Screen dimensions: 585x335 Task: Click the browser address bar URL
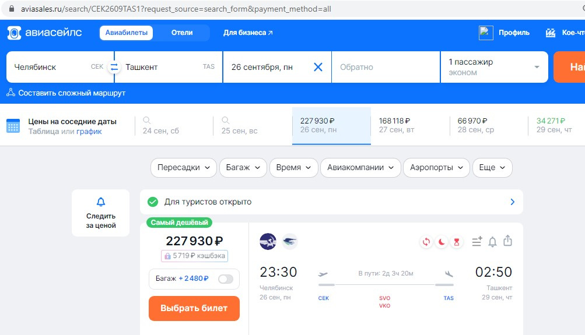[176, 9]
